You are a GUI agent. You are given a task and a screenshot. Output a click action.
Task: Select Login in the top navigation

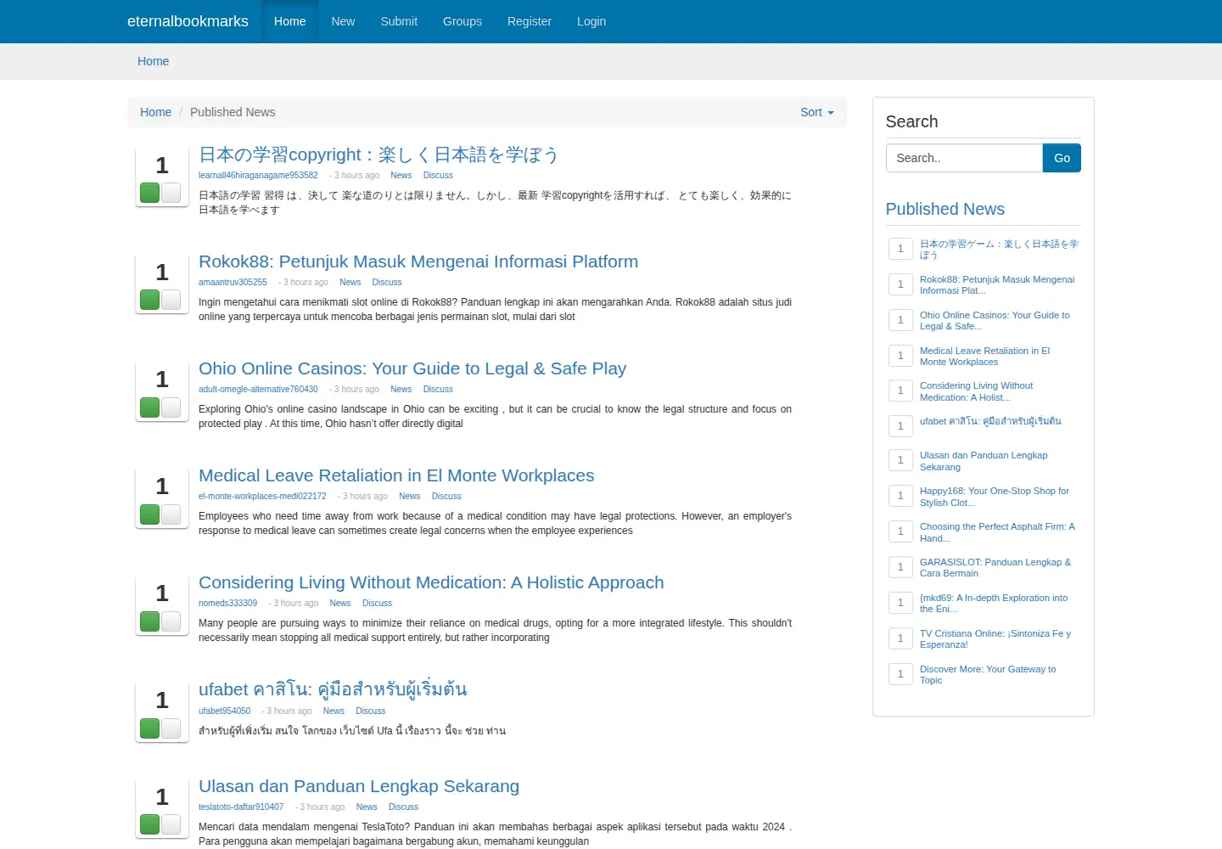click(591, 21)
